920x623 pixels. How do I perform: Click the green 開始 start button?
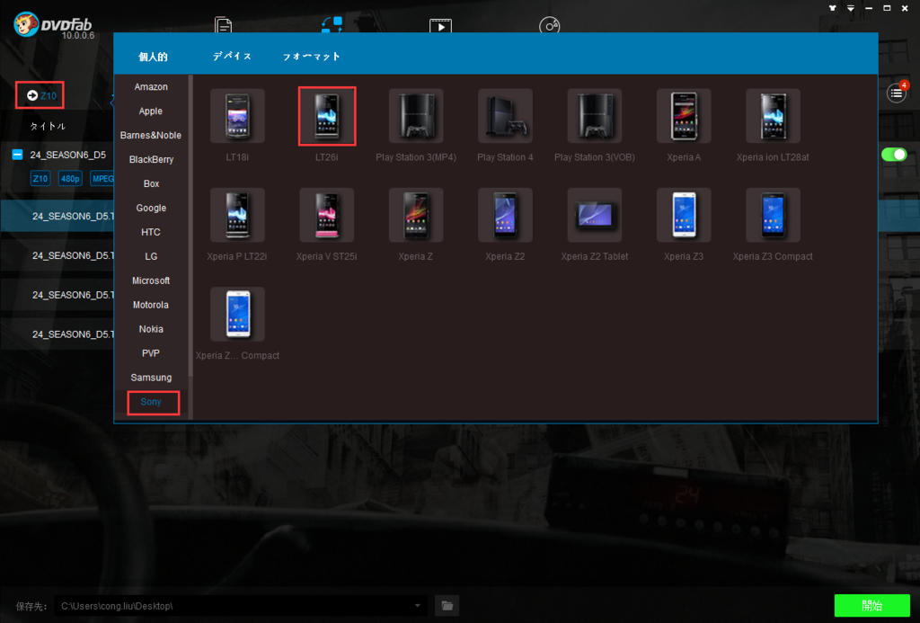(871, 605)
